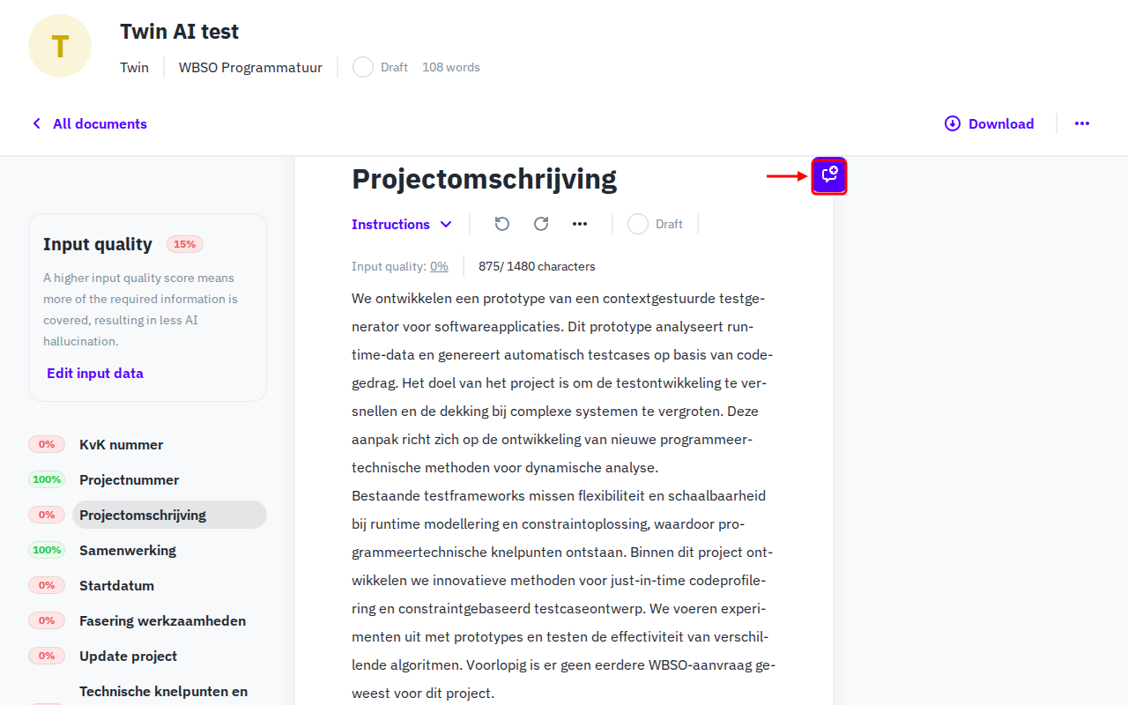The width and height of the screenshot is (1128, 705).
Task: Toggle the document Draft status in the header
Action: (x=362, y=67)
